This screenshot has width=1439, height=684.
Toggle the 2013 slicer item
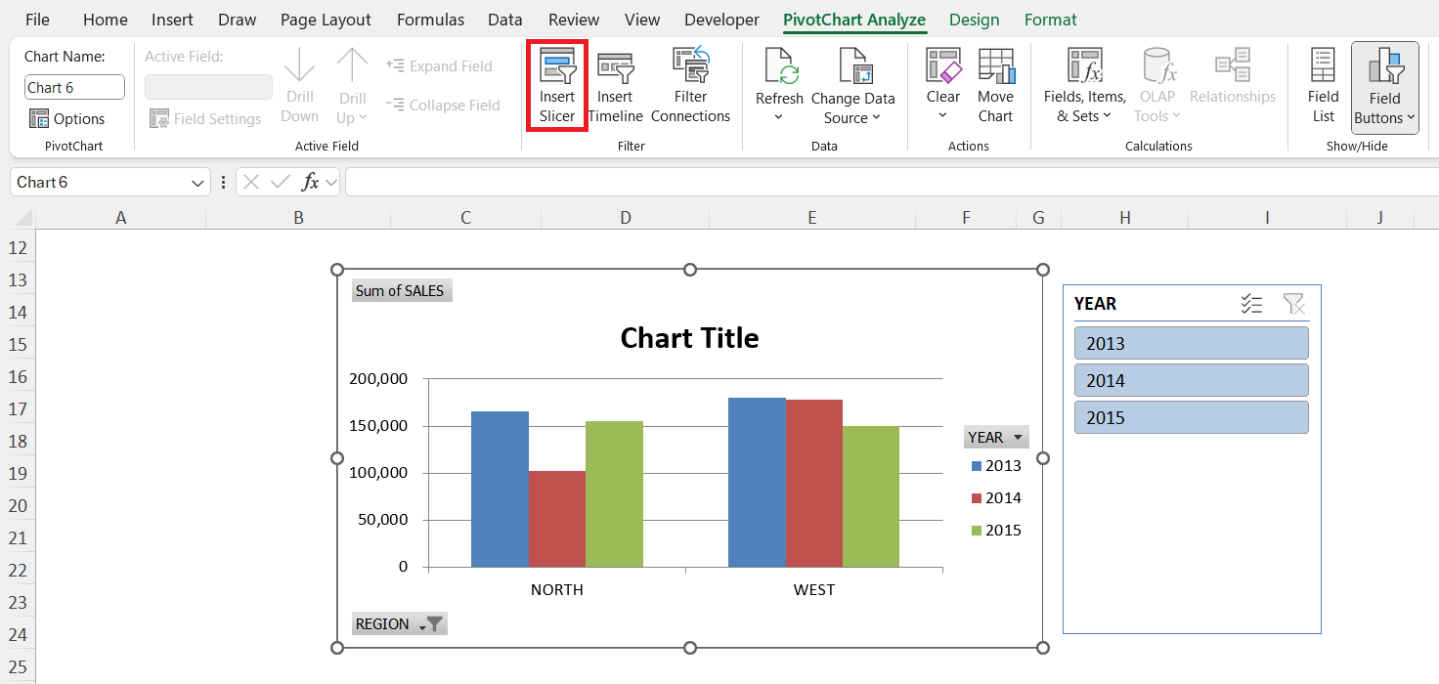coord(1191,343)
